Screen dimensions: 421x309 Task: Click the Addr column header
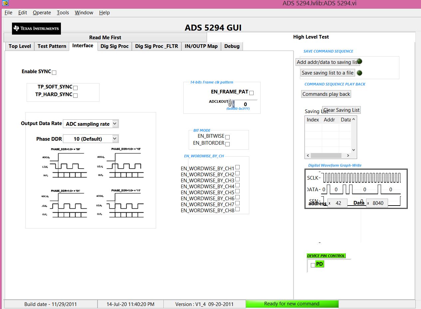(x=329, y=120)
